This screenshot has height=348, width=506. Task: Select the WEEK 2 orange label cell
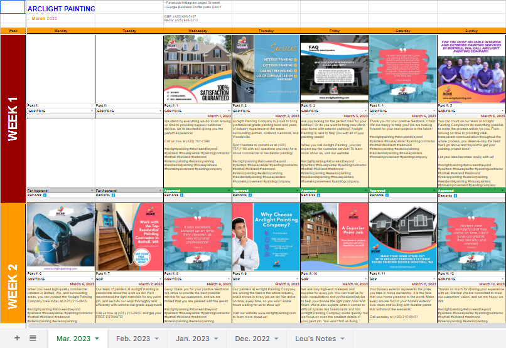click(x=13, y=263)
